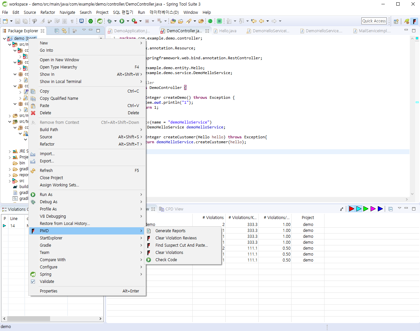
Task: Open the Navigate menu
Action: point(67,13)
